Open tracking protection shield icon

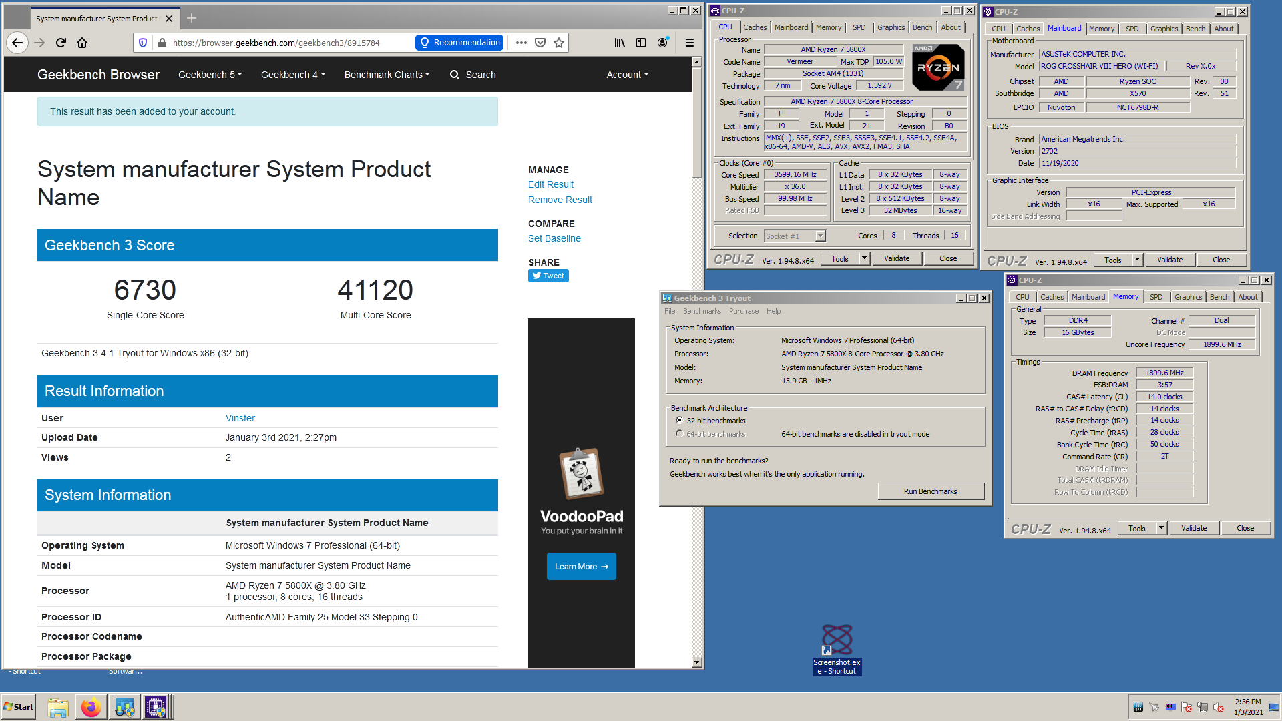click(143, 43)
